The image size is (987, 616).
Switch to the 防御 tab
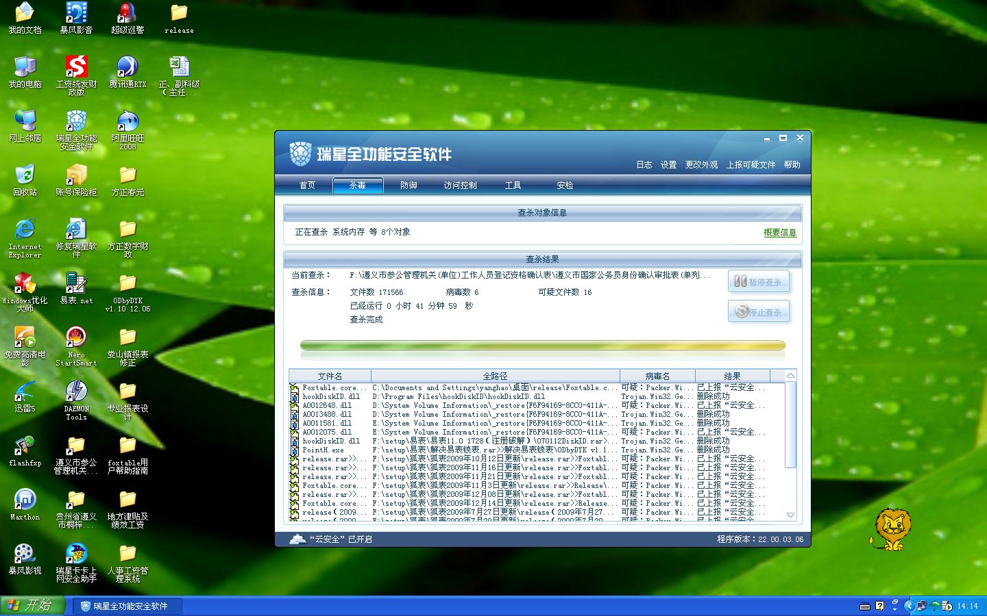pyautogui.click(x=409, y=185)
